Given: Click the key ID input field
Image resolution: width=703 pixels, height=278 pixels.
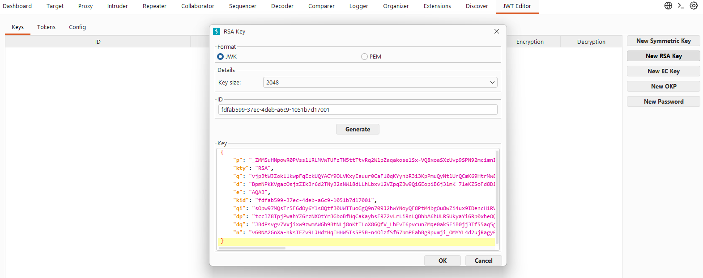Looking at the screenshot, I should coord(358,110).
